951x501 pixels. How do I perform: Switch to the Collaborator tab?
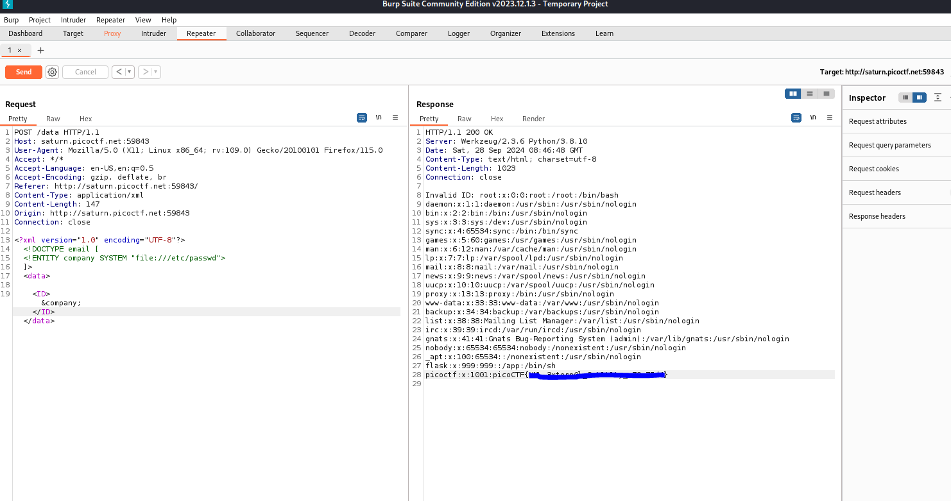(255, 33)
